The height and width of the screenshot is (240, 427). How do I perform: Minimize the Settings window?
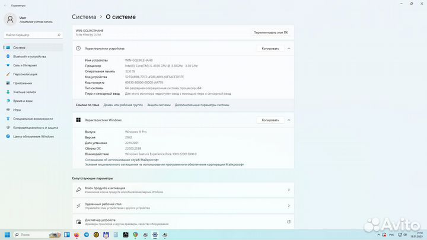coord(401,4)
